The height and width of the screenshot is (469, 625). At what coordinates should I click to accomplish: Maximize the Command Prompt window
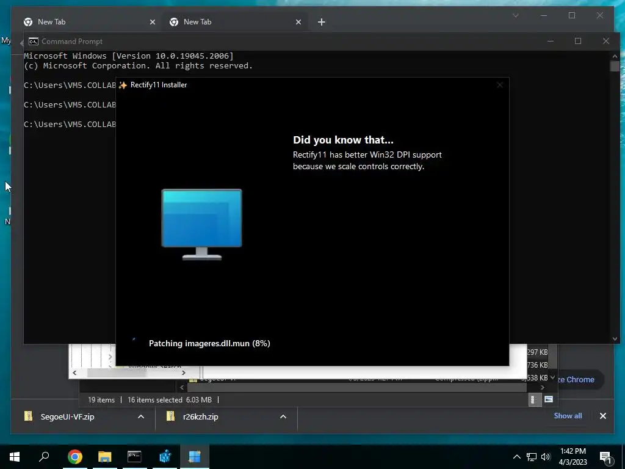pyautogui.click(x=577, y=41)
